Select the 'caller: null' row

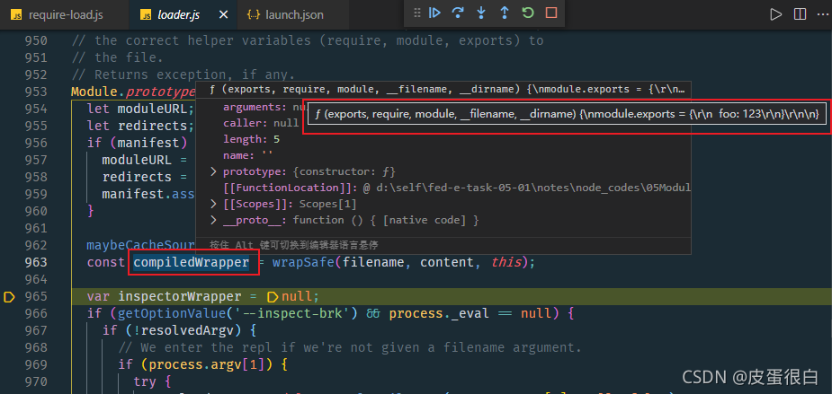[261, 123]
